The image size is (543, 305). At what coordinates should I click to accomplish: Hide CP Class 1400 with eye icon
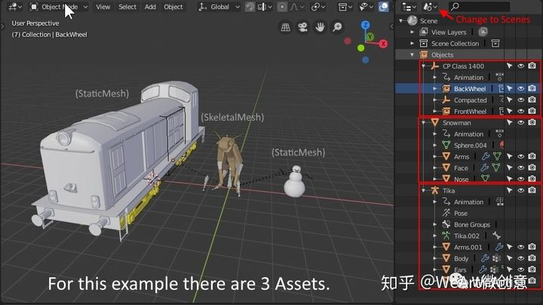(520, 66)
